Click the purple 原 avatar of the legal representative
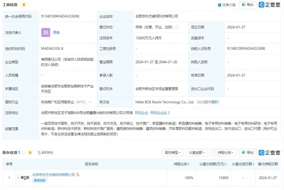The width and height of the screenshot is (284, 190). coord(46,32)
